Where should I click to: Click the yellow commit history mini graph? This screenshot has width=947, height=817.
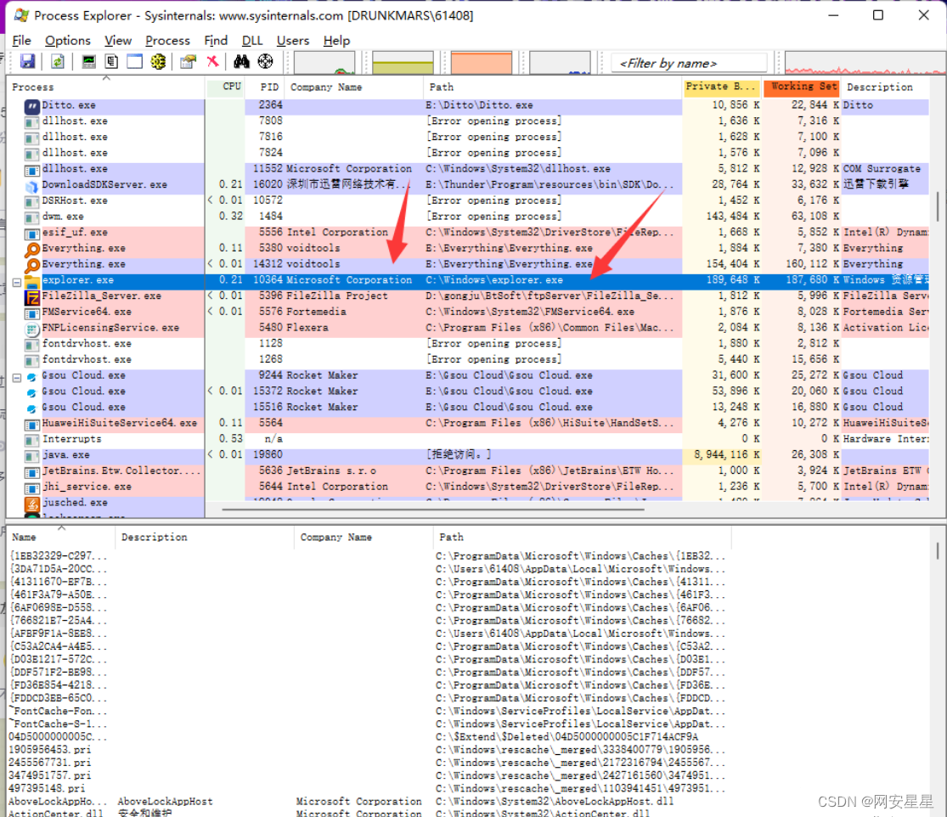tap(403, 62)
